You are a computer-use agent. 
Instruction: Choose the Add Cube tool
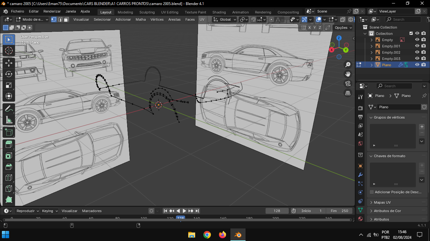click(x=9, y=132)
